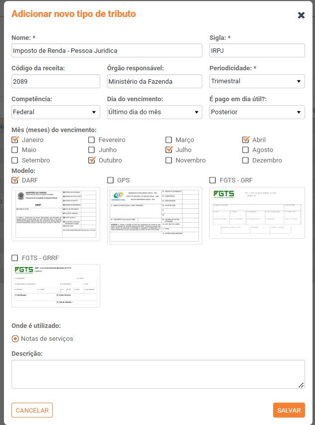Expand the É pago em dia útil dropdown
The height and width of the screenshot is (425, 315).
257,112
